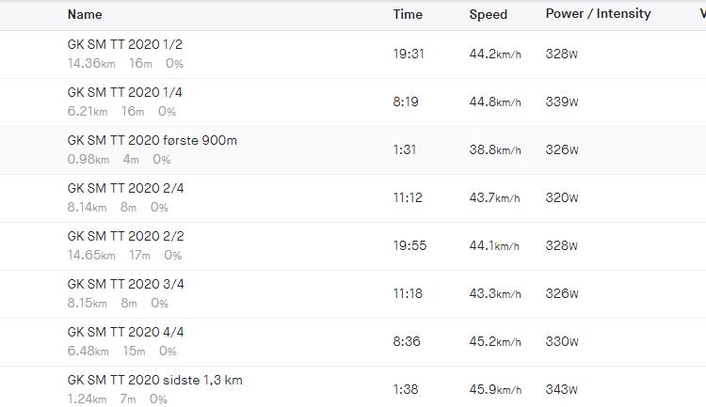706x407 pixels.
Task: Open segment GK SM TT 2020 2/4
Action: point(125,188)
